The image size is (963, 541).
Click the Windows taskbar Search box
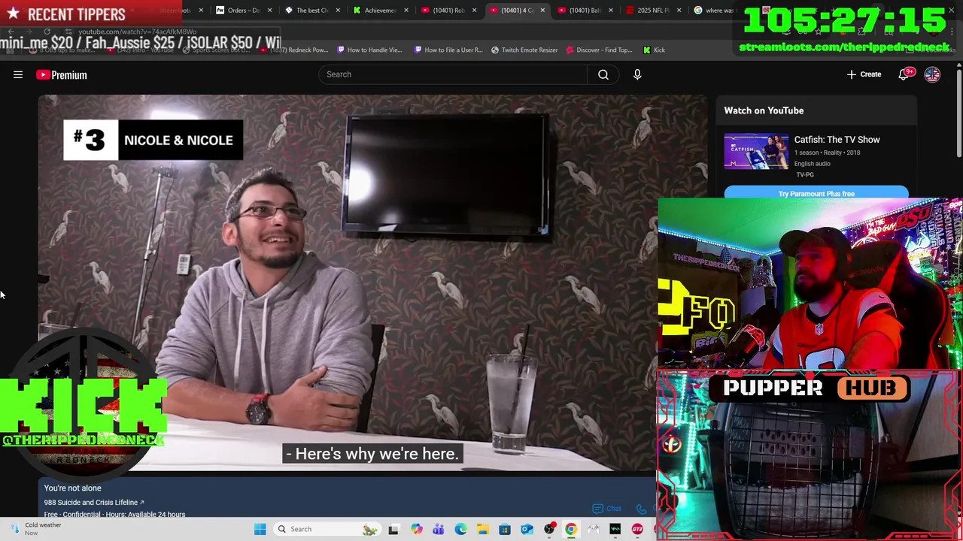click(x=327, y=529)
